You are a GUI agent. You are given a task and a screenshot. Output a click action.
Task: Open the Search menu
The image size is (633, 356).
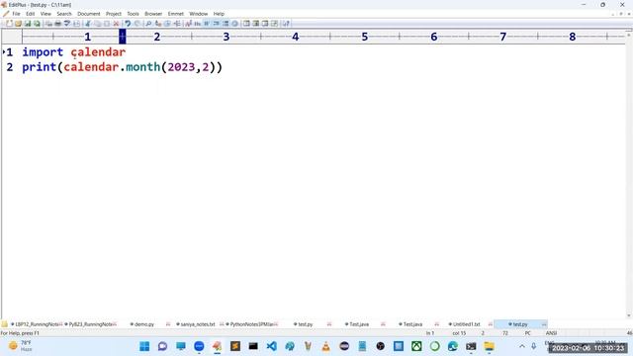click(x=63, y=14)
